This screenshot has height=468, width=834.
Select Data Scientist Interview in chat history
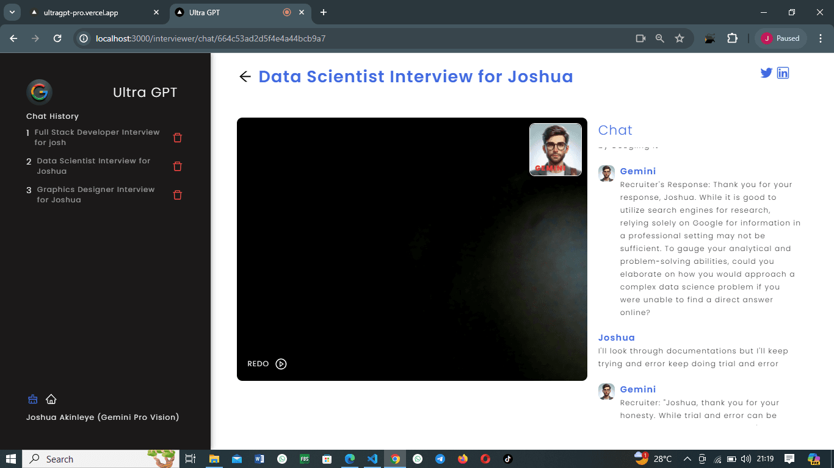point(93,166)
